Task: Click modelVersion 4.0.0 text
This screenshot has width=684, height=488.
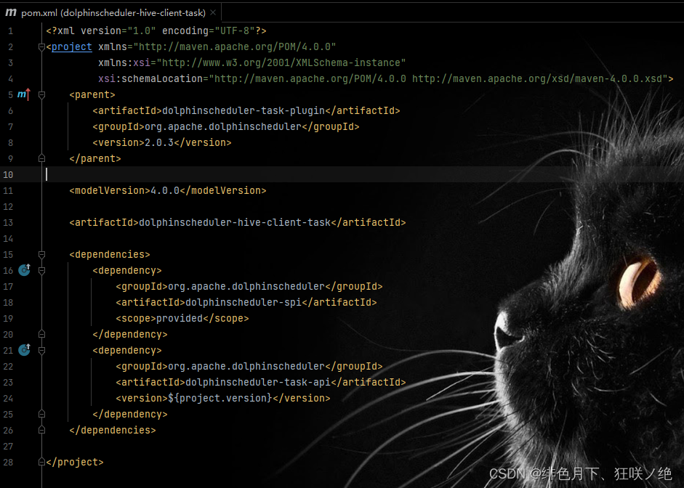Action: tap(165, 190)
